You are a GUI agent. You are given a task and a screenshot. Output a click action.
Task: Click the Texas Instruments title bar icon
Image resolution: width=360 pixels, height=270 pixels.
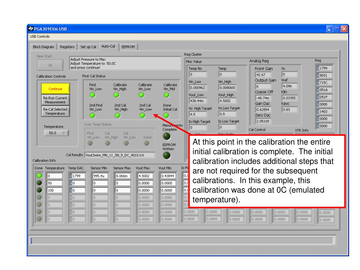coord(31,29)
